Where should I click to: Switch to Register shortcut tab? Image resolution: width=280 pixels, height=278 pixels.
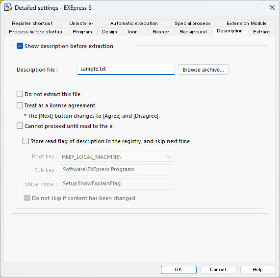(x=32, y=24)
